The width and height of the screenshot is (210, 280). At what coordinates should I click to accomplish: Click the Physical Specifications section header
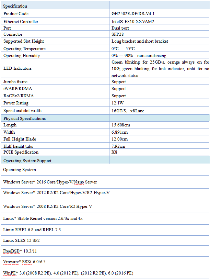point(24,119)
